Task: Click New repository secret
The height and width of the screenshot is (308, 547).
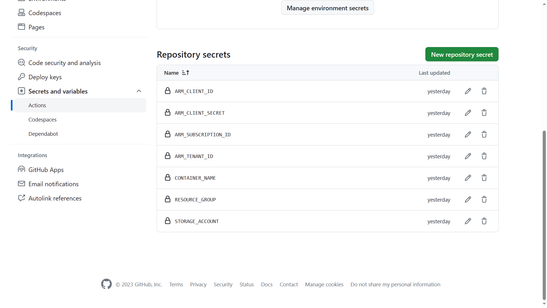Action: point(462,54)
